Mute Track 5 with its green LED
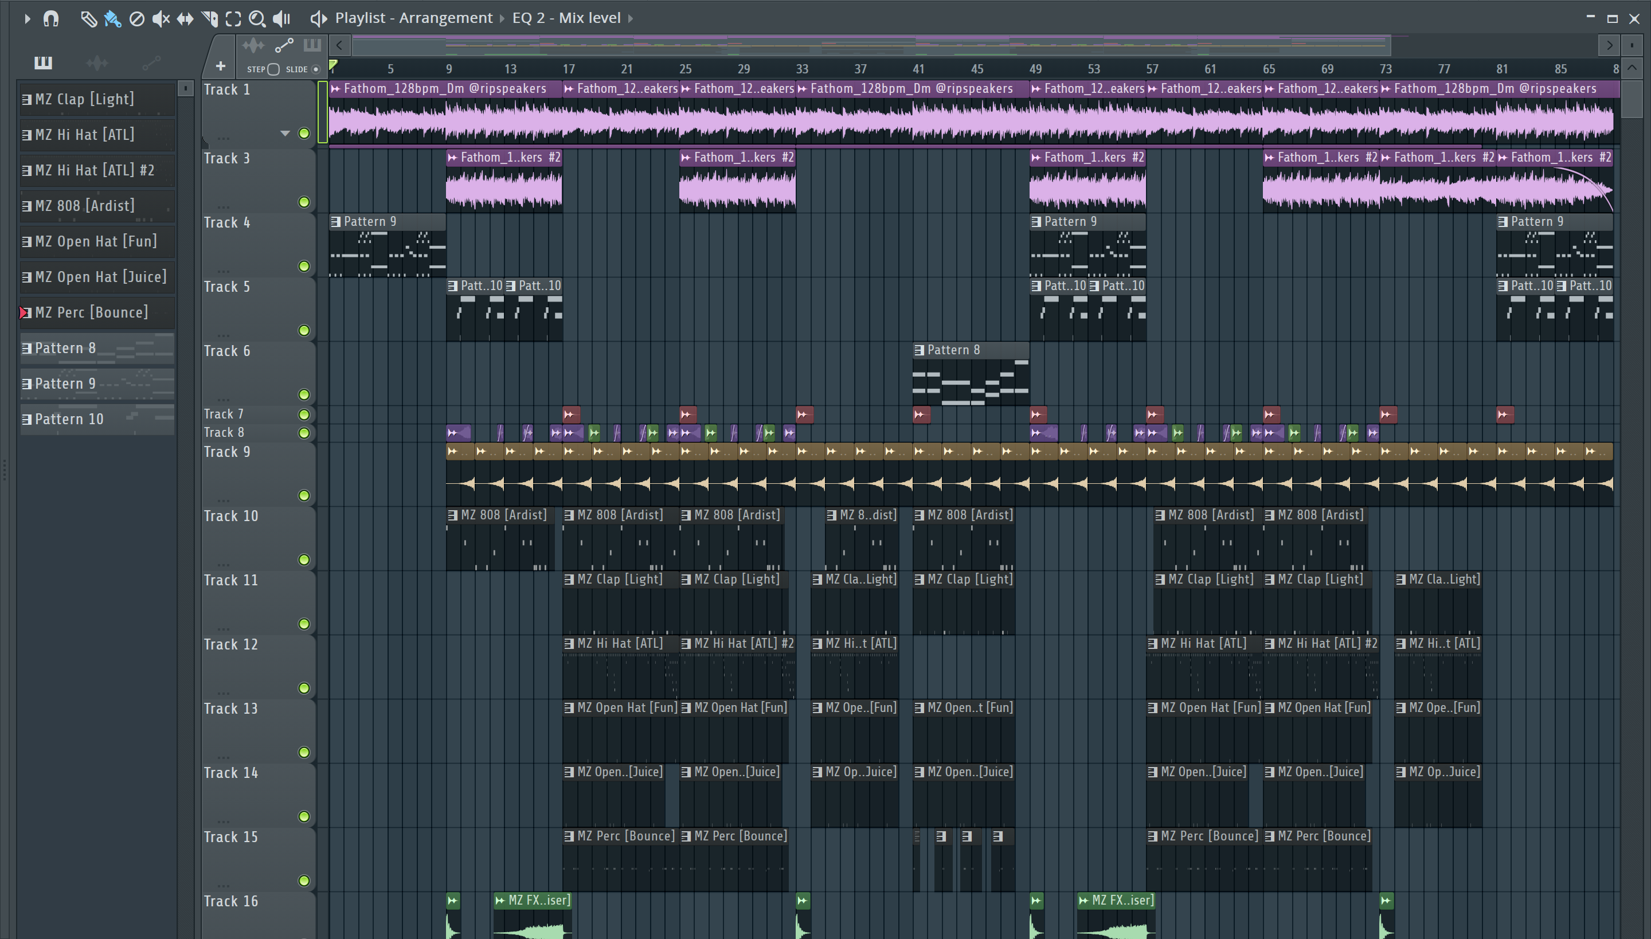The height and width of the screenshot is (939, 1651). click(x=304, y=330)
